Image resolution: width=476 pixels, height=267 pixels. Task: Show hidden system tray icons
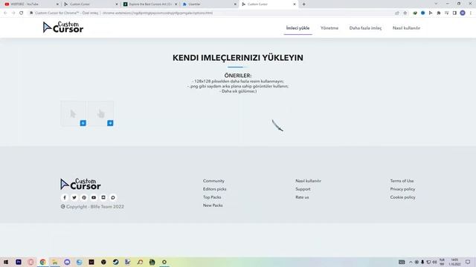click(411, 262)
